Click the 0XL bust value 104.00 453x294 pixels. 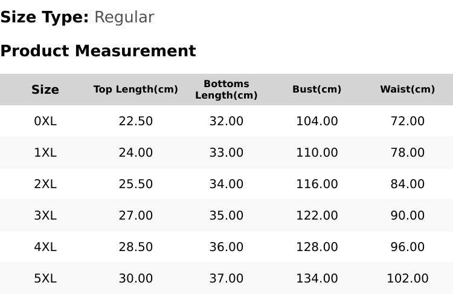(317, 121)
